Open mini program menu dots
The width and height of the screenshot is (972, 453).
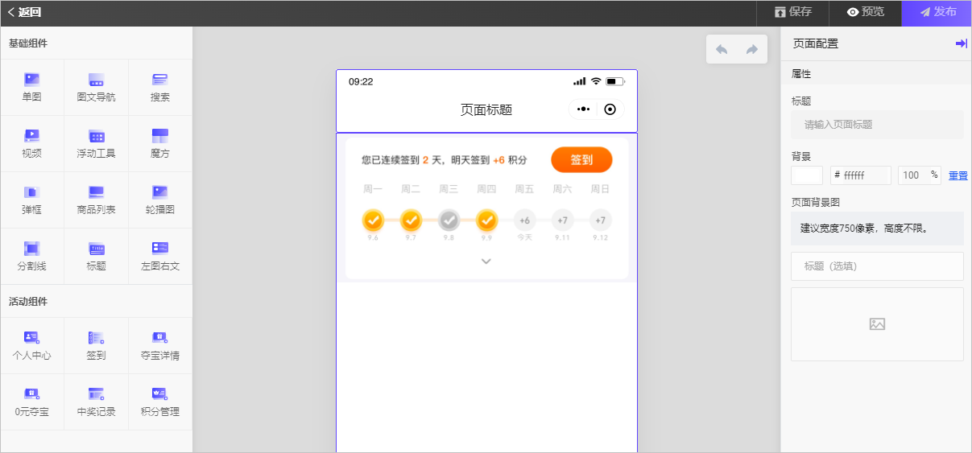point(584,109)
